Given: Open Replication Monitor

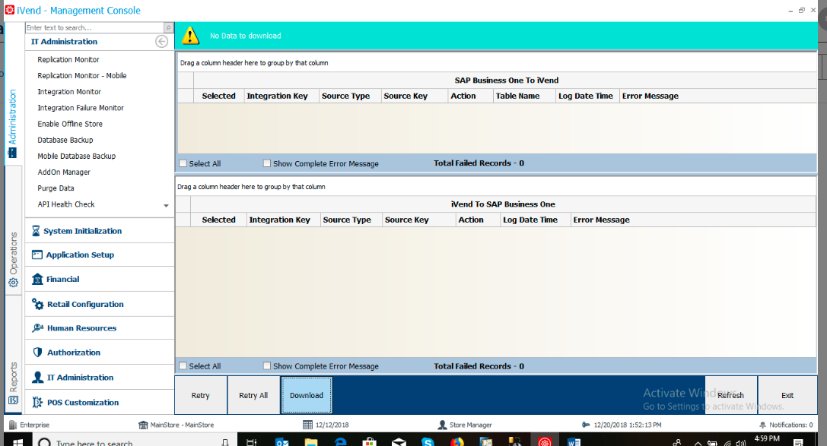Looking at the screenshot, I should [x=68, y=59].
